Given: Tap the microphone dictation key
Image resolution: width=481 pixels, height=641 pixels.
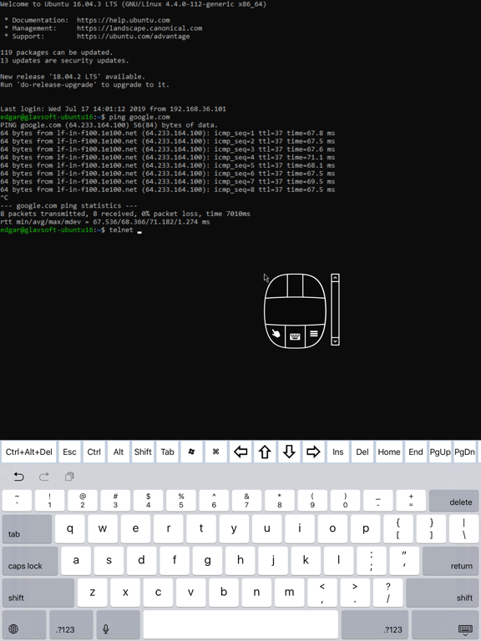Looking at the screenshot, I should 106,628.
